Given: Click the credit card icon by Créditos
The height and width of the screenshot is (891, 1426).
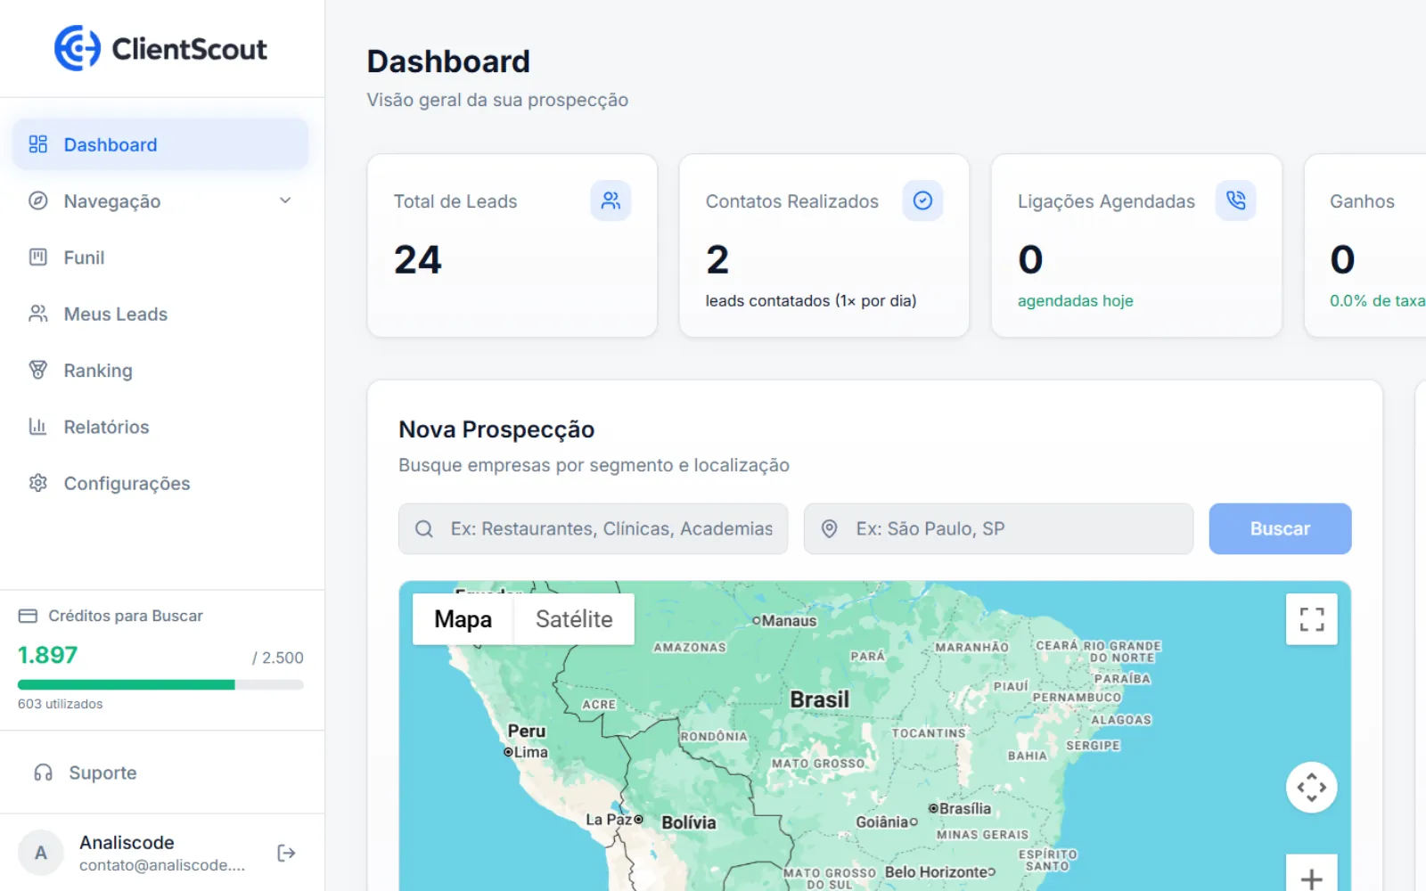Looking at the screenshot, I should tap(28, 616).
